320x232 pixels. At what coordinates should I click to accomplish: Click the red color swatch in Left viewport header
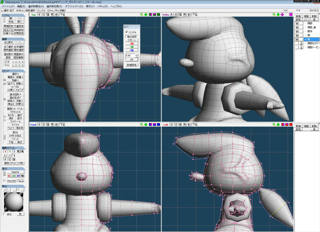(x=291, y=124)
